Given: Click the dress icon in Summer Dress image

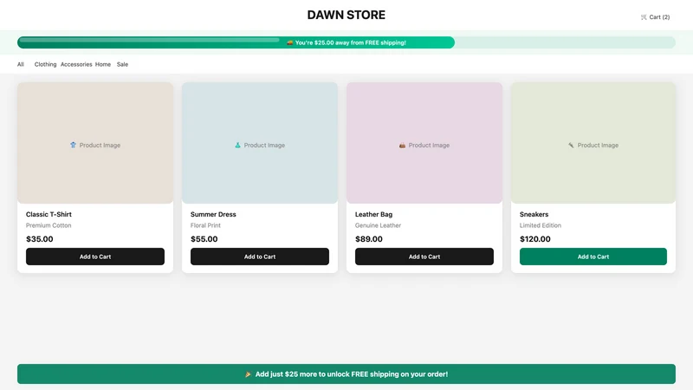Looking at the screenshot, I should coord(237,145).
